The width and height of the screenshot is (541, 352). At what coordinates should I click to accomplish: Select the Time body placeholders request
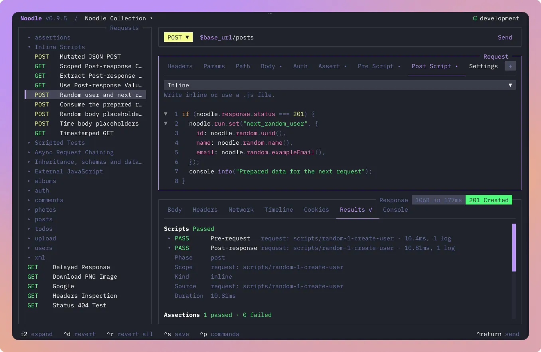click(85, 124)
